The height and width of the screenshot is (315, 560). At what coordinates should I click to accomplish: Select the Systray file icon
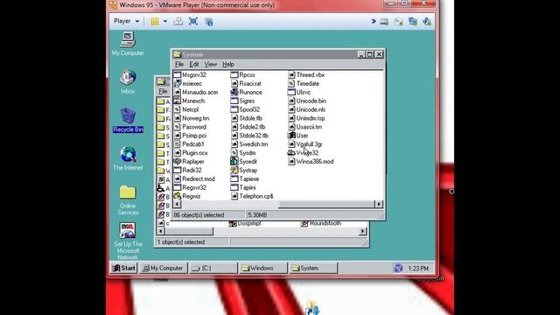[x=234, y=170]
